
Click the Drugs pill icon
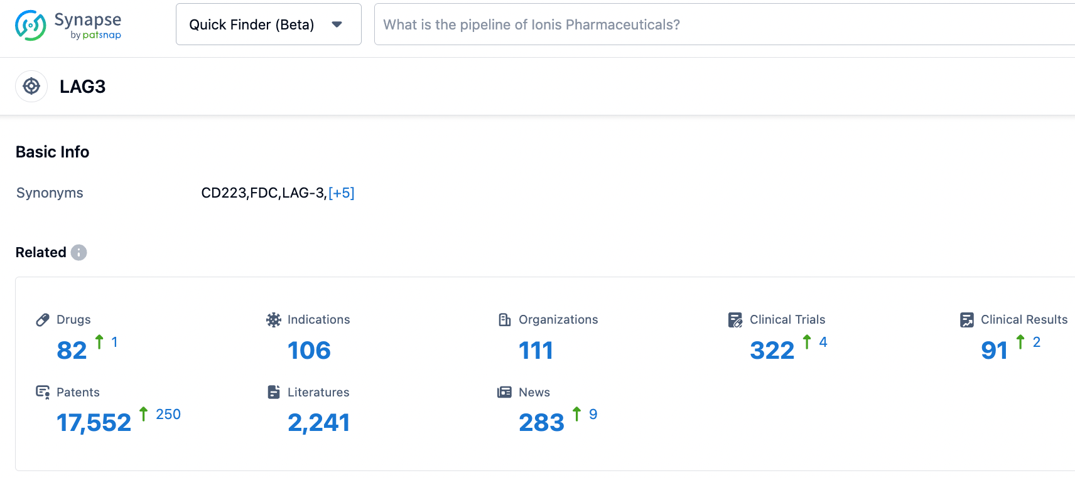pyautogui.click(x=43, y=320)
